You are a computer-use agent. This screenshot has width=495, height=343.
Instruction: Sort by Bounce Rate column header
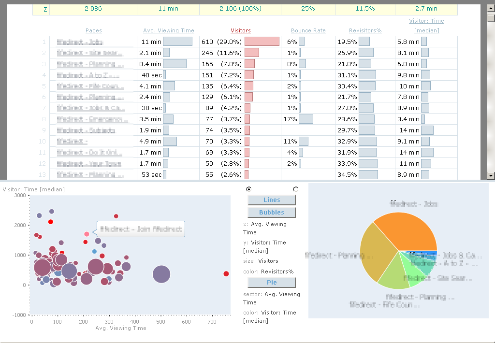pyautogui.click(x=308, y=30)
